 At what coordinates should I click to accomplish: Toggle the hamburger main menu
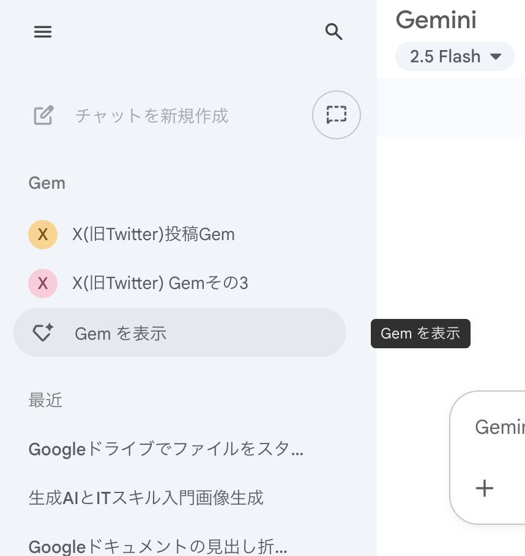(x=43, y=32)
